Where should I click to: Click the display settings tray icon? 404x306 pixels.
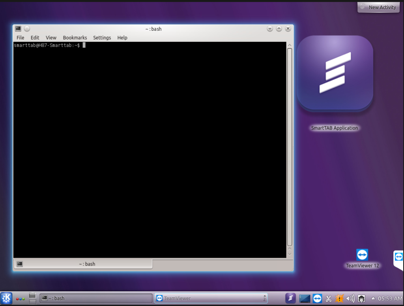pyautogui.click(x=305, y=298)
